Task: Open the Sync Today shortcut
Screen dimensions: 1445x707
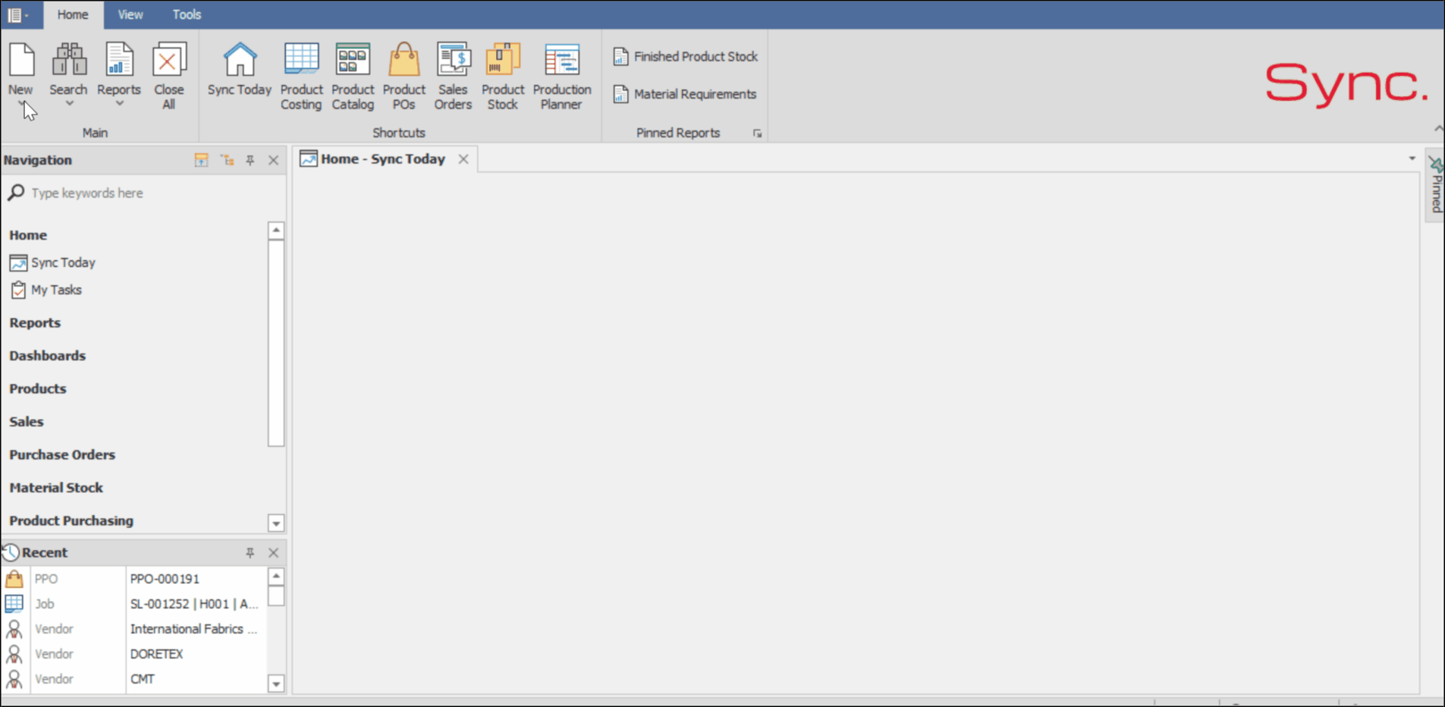Action: click(240, 70)
